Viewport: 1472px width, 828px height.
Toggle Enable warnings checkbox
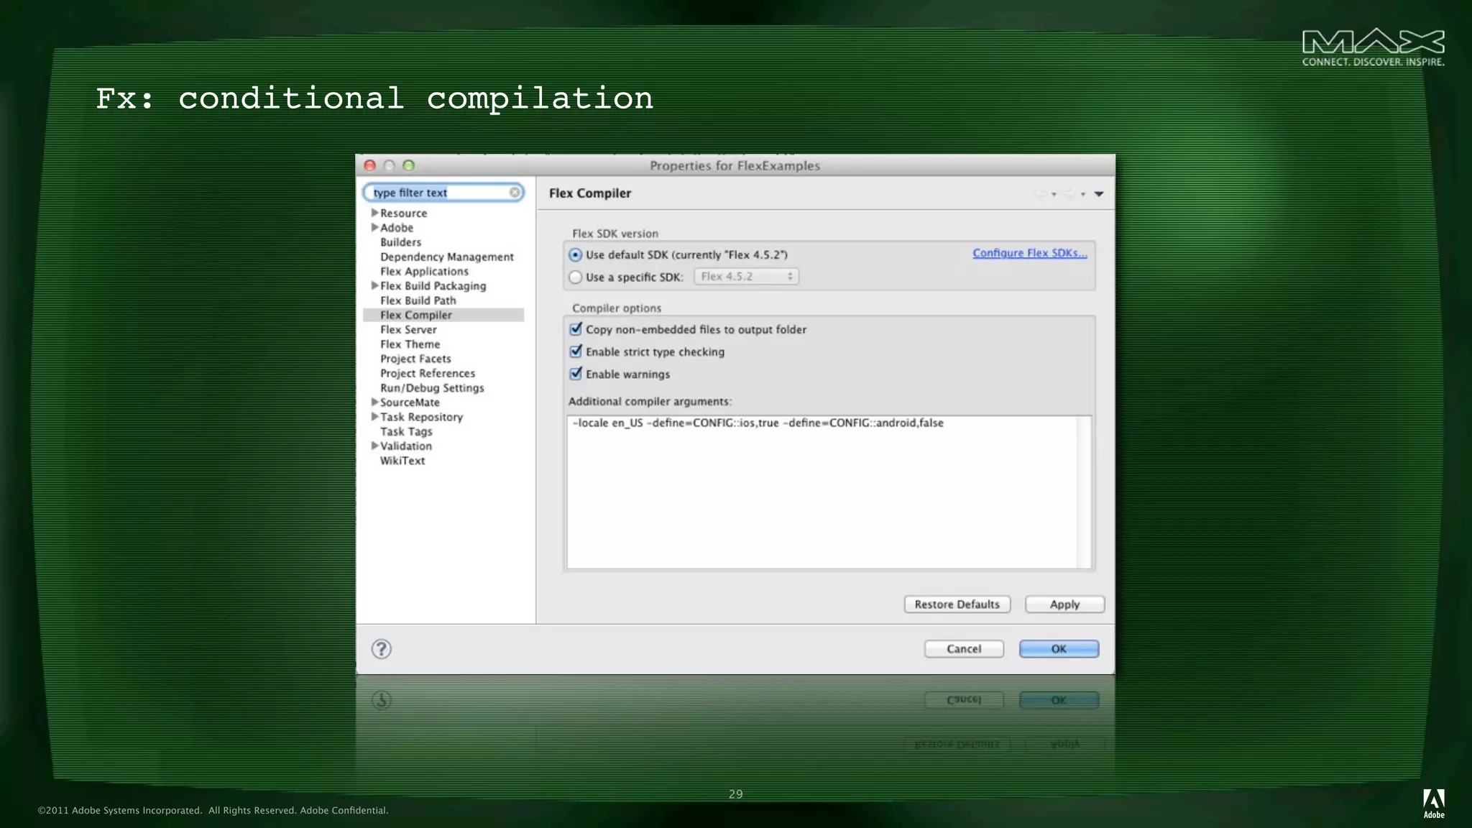point(576,374)
